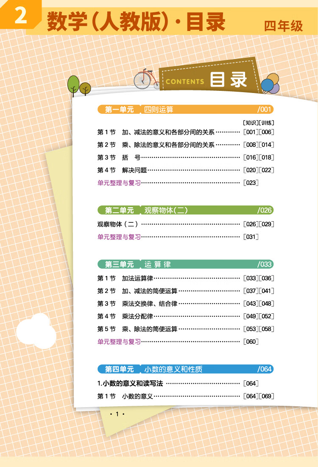
Task: Click the white cloud decoration
Action: pyautogui.click(x=36, y=331)
